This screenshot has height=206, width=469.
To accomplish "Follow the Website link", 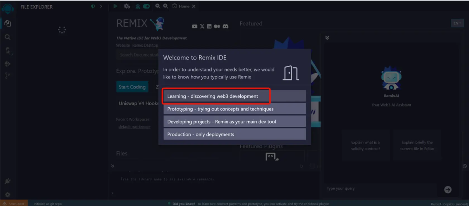I will click(123, 45).
